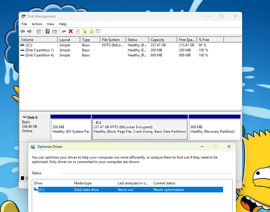Click the Needs optimization status text
The width and height of the screenshot is (270, 212).
pyautogui.click(x=169, y=190)
